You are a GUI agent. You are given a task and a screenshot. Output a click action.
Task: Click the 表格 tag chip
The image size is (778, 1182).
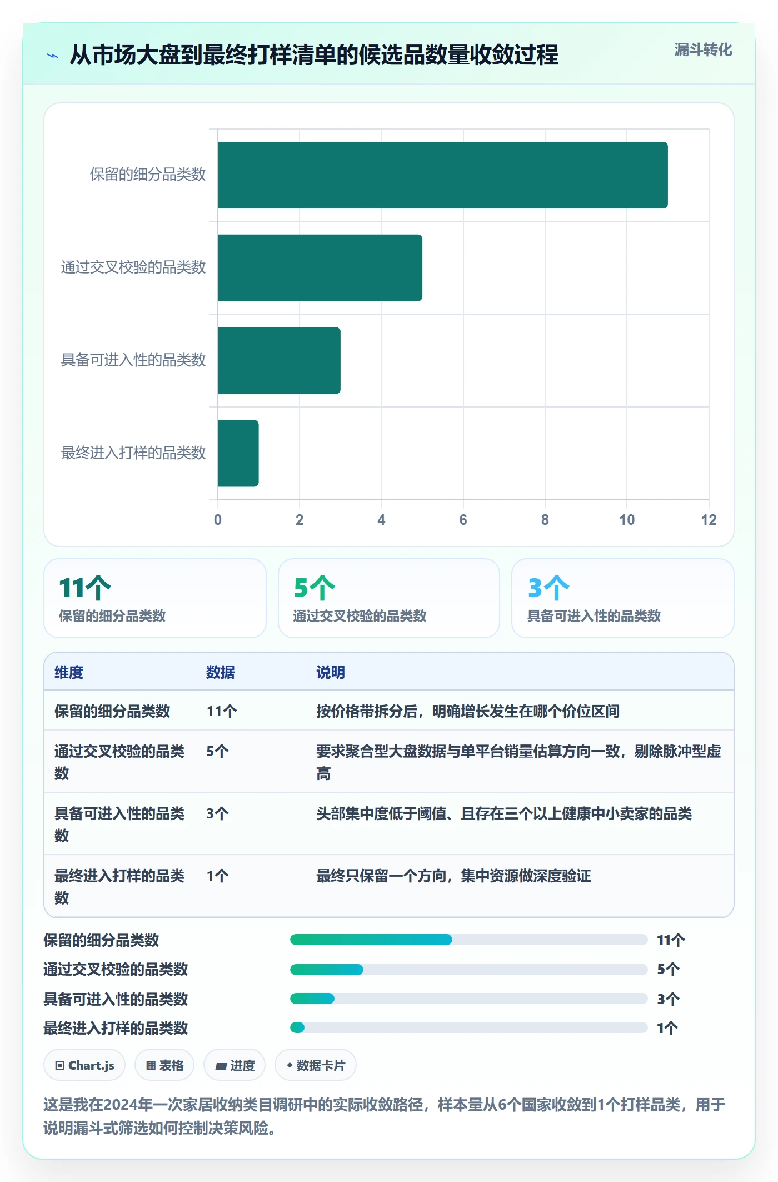(x=164, y=1065)
